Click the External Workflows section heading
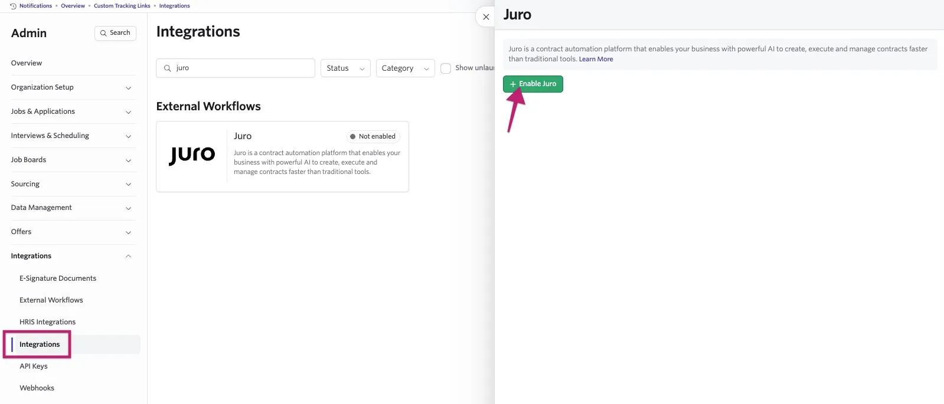The height and width of the screenshot is (404, 944). pos(208,106)
